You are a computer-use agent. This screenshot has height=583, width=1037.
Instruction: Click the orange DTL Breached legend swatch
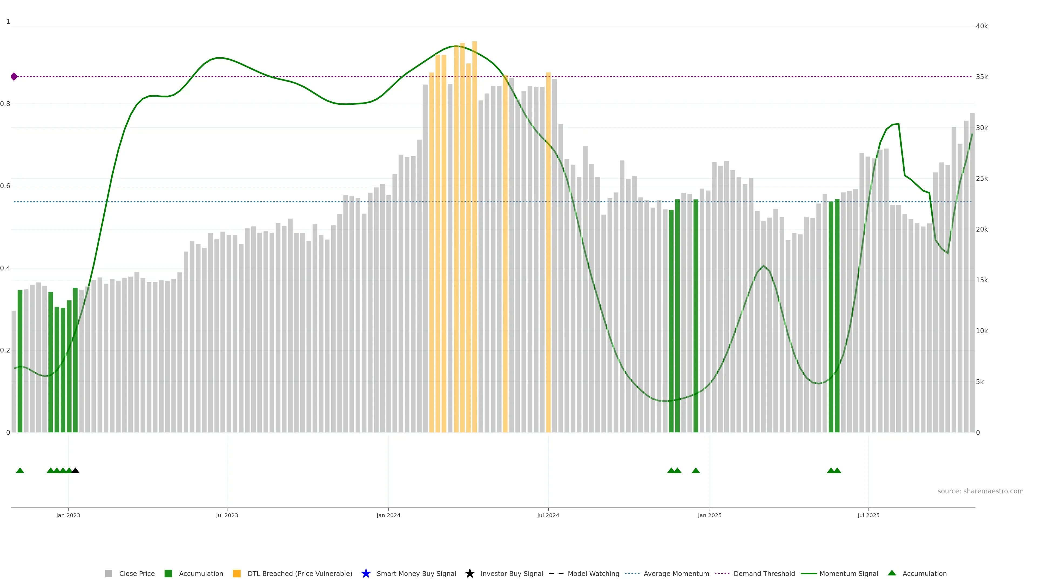tap(237, 573)
